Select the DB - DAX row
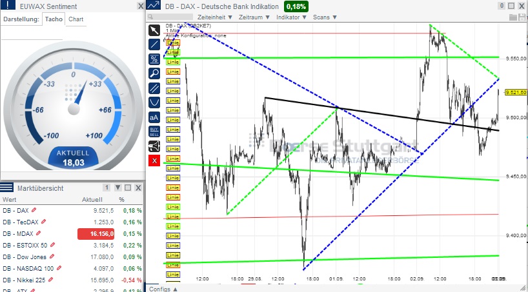Image resolution: width=528 pixels, height=292 pixels. tap(72, 210)
